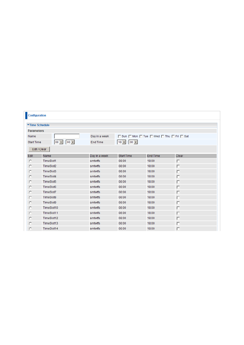
Task: Tick the Clear checkbox for TimeSlot1
Action: 178,161
